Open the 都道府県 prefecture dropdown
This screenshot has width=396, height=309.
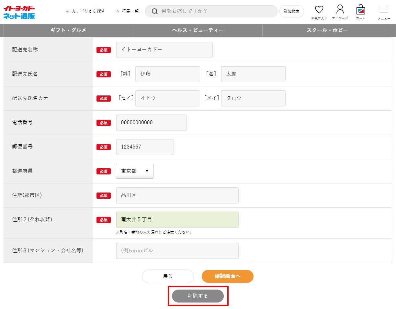134,171
